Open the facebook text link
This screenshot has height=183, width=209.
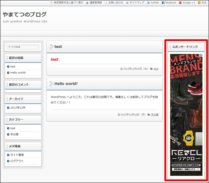171,2
